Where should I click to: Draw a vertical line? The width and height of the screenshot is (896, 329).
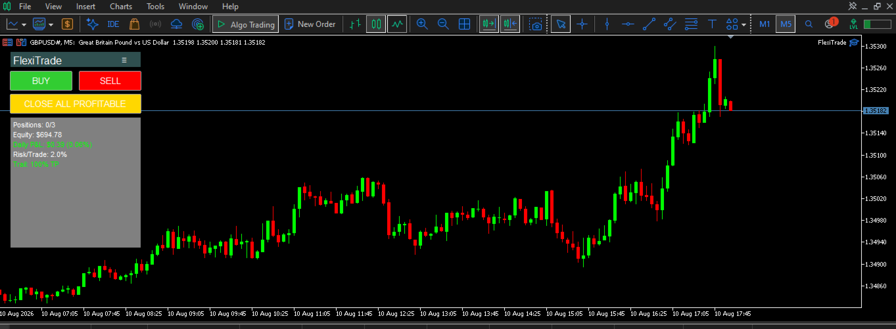[x=607, y=24]
